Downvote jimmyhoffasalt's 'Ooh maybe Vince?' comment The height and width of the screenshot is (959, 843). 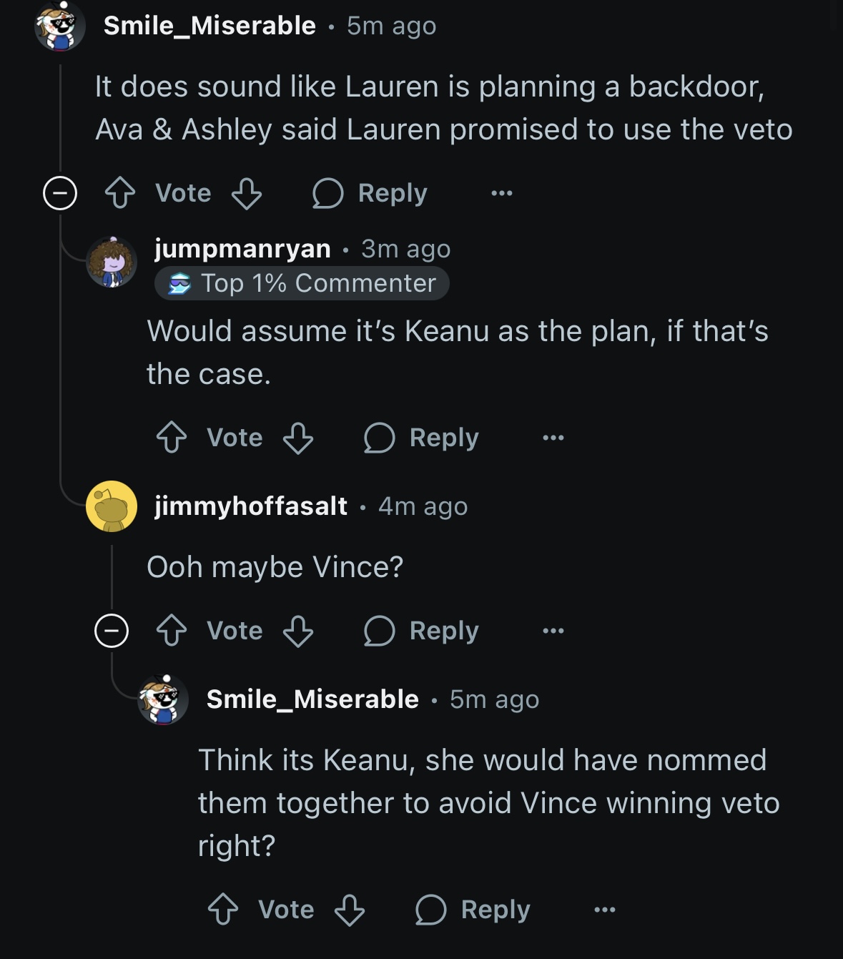tap(298, 631)
